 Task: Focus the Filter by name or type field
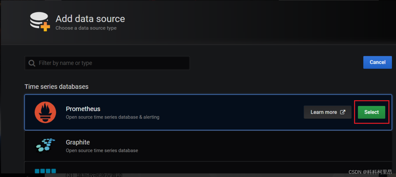click(107, 63)
